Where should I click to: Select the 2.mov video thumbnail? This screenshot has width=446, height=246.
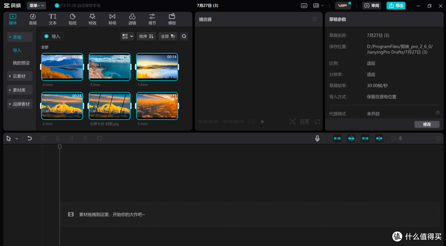[62, 106]
